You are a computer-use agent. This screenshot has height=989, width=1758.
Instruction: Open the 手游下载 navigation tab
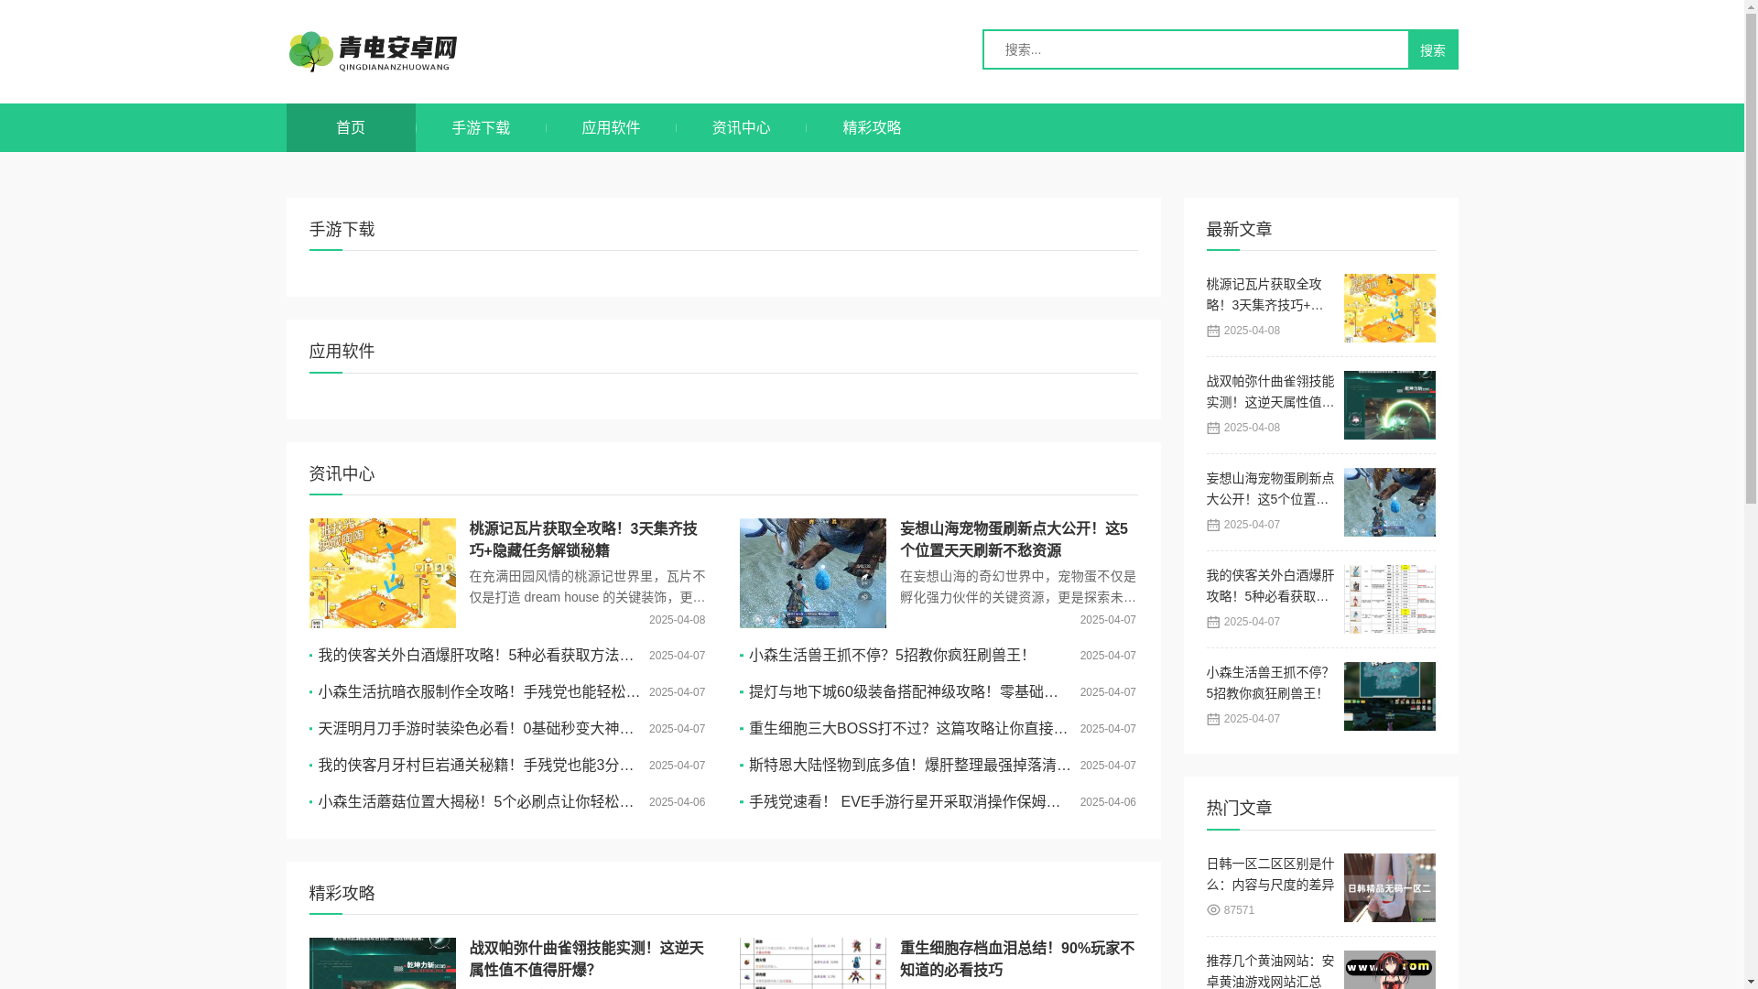(x=481, y=128)
